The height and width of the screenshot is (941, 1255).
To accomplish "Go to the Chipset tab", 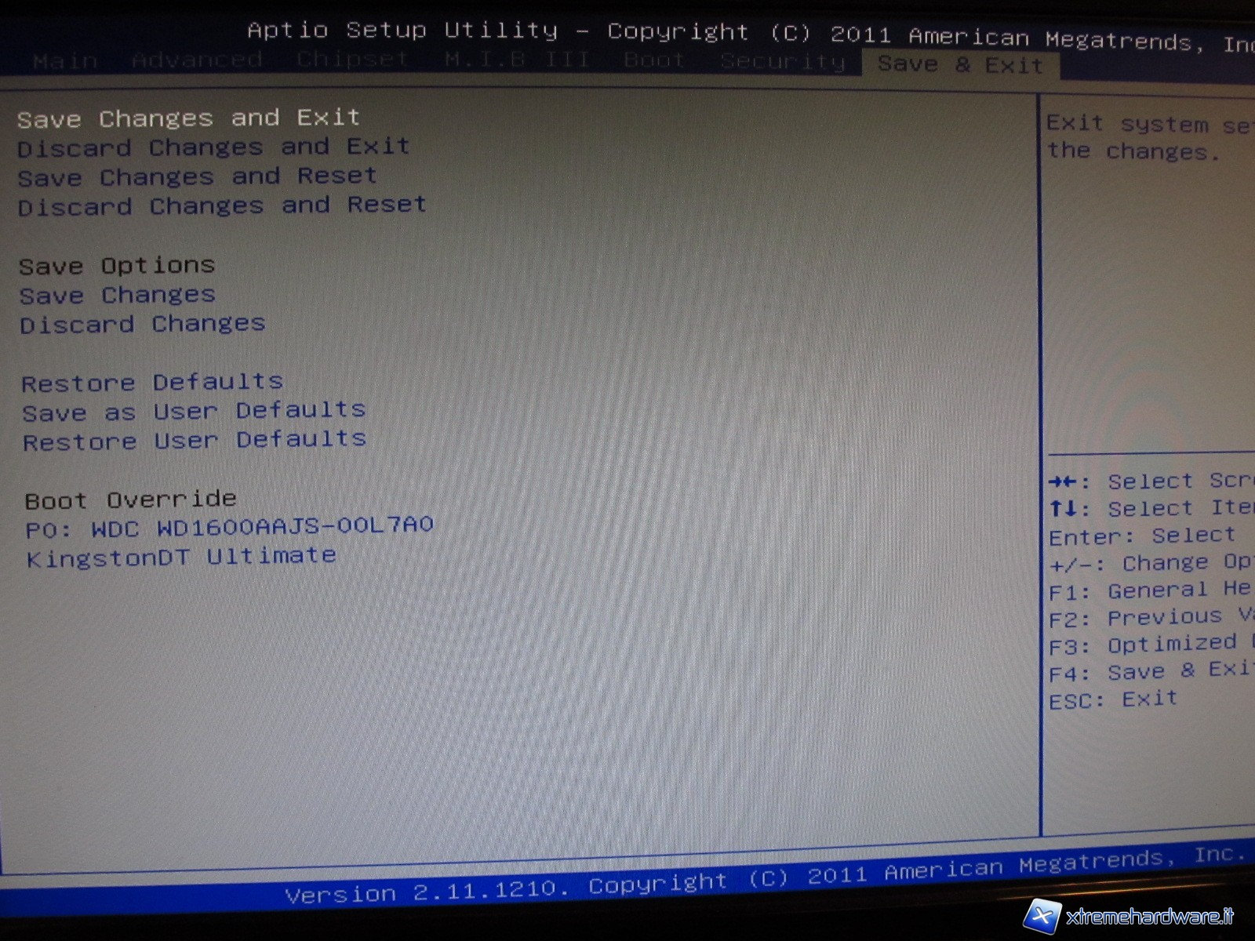I will point(352,60).
